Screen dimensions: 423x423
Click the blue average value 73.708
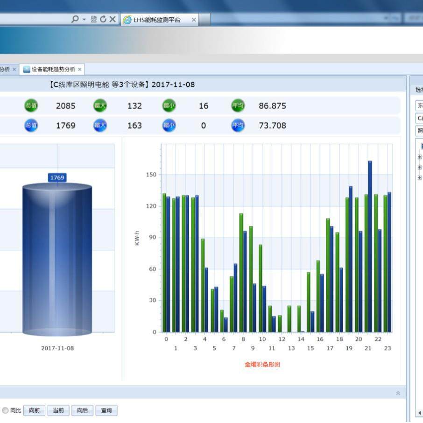[x=273, y=126]
